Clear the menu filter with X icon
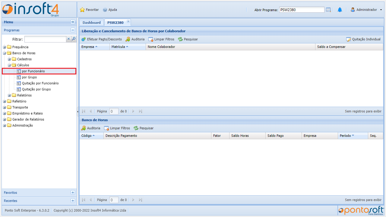 [68, 39]
